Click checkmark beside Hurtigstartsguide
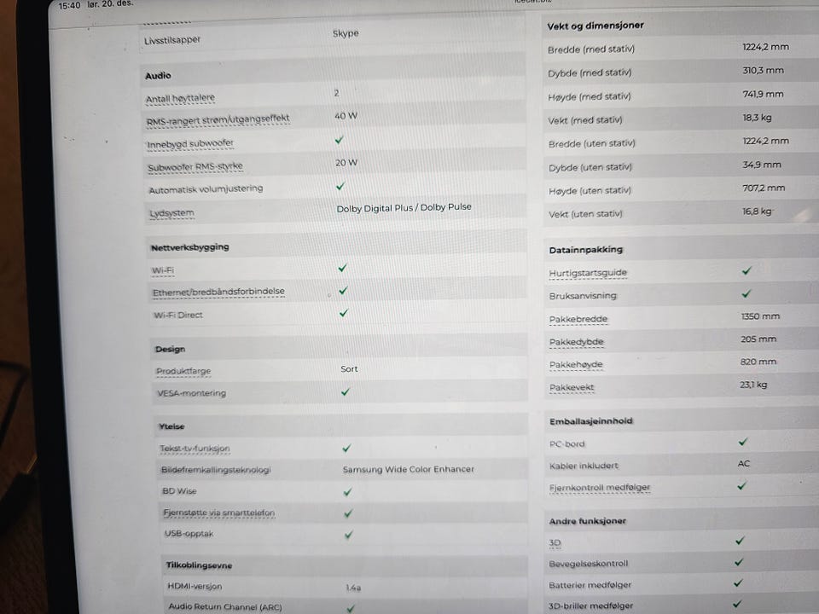The image size is (819, 614). tap(746, 271)
